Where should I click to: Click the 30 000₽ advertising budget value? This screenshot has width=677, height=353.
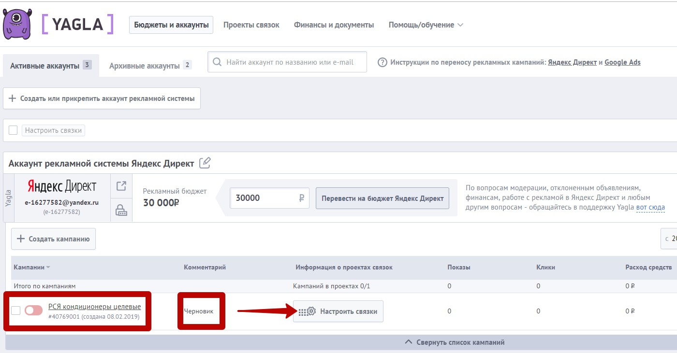click(x=161, y=203)
